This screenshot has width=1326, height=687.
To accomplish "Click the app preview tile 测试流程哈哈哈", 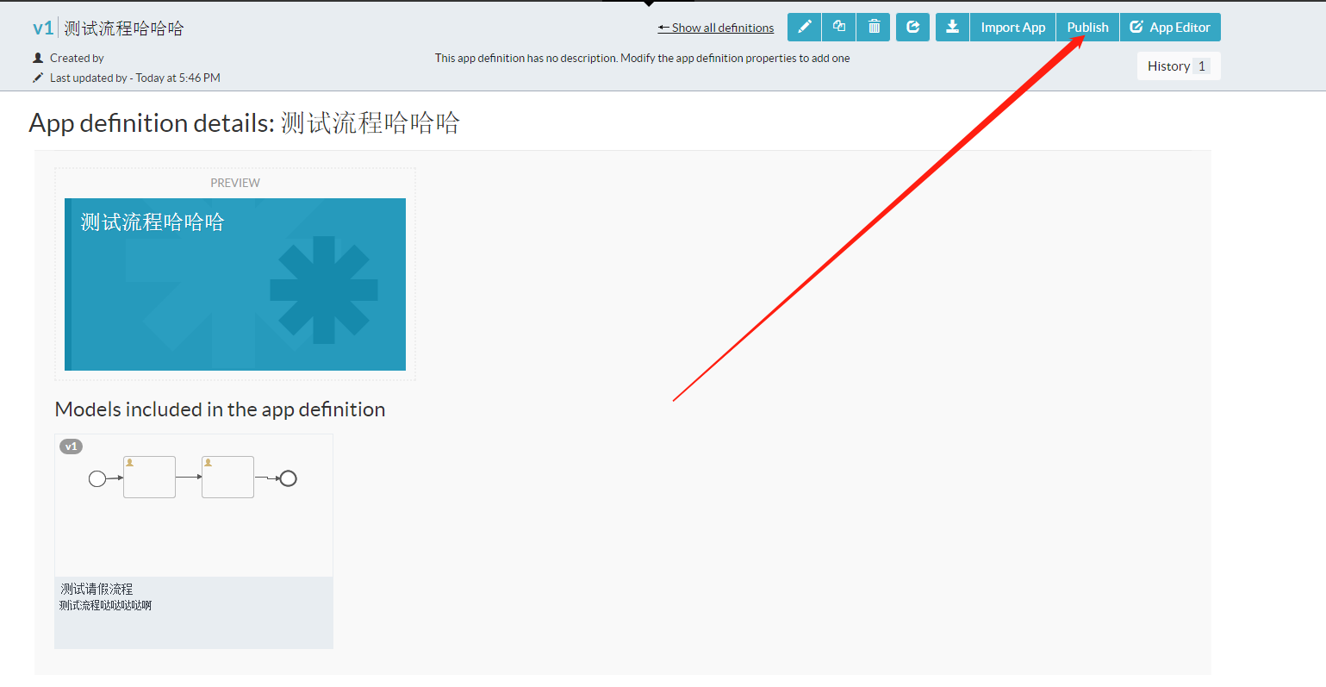I will tap(235, 284).
